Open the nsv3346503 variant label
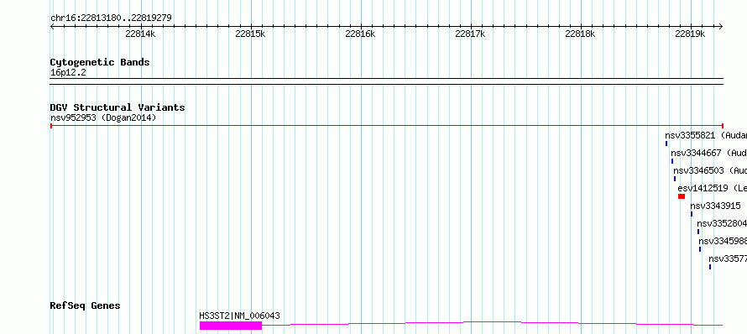Screen dimensions: 747x334 pyautogui.click(x=710, y=170)
